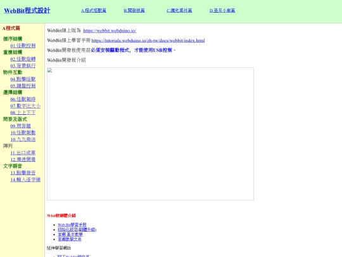Open the tutorials.webduino.io index.html link
342x257 pixels.
(x=148, y=41)
